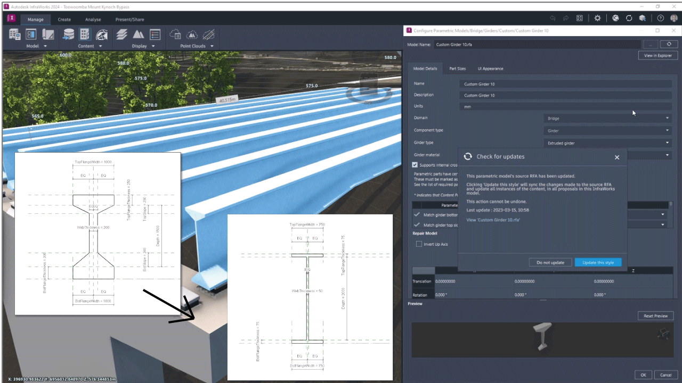Switch to the Create ribbon tab

click(x=64, y=20)
